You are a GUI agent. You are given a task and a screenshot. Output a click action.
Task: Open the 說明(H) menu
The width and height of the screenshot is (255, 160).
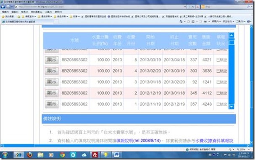58,12
